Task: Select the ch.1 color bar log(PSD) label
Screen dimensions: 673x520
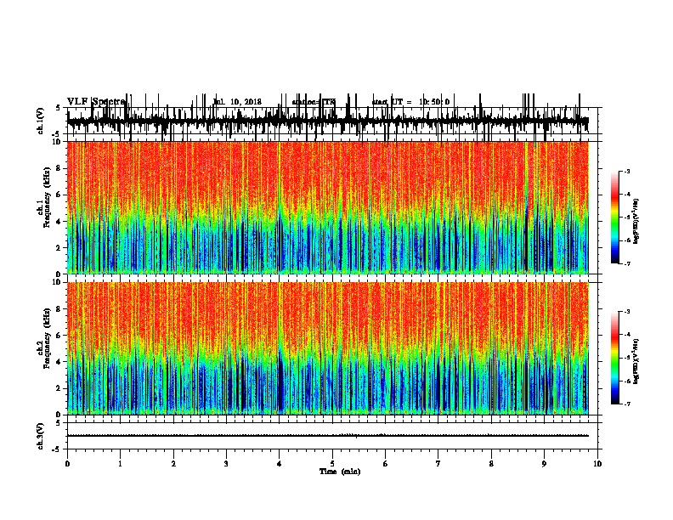Action: coord(636,221)
